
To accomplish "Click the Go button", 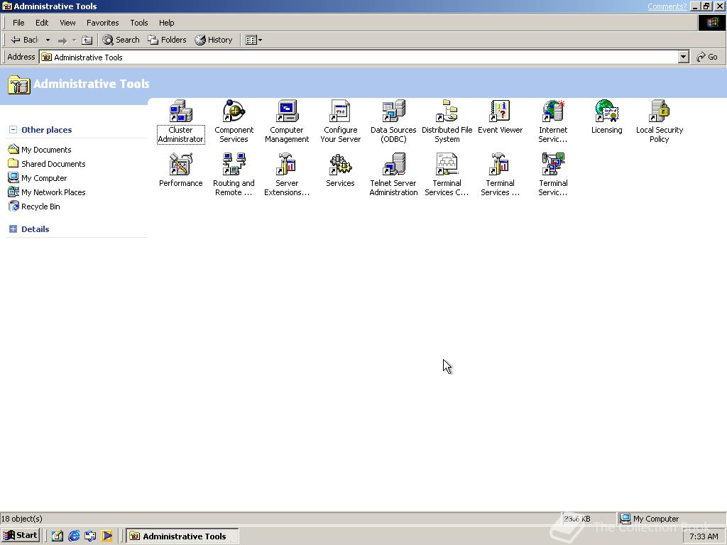I will pos(707,57).
